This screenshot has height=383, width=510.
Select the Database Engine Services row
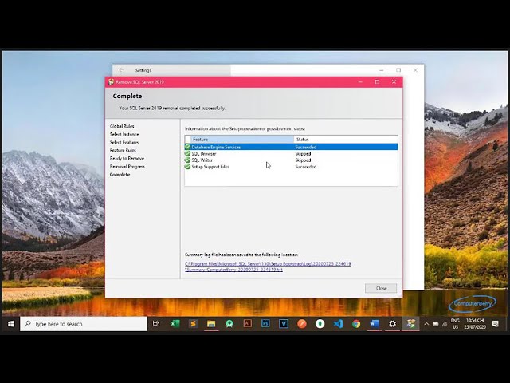[x=291, y=147]
